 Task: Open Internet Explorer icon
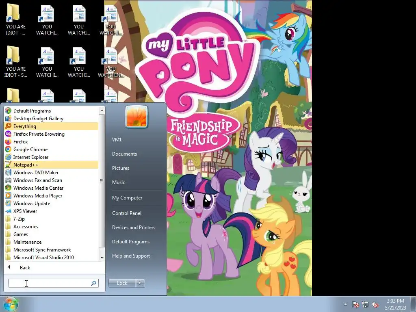8,157
